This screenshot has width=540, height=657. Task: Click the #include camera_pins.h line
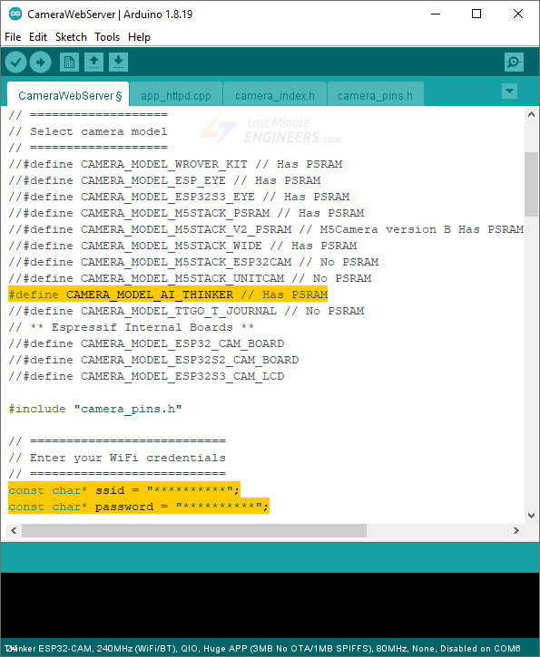coord(95,409)
